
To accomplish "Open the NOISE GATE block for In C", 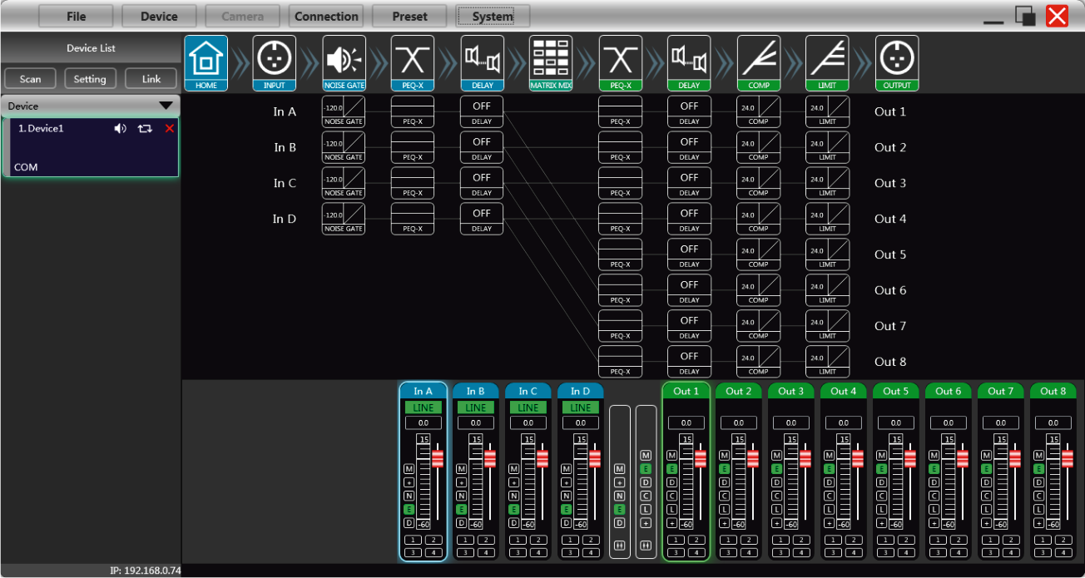I will [x=344, y=183].
